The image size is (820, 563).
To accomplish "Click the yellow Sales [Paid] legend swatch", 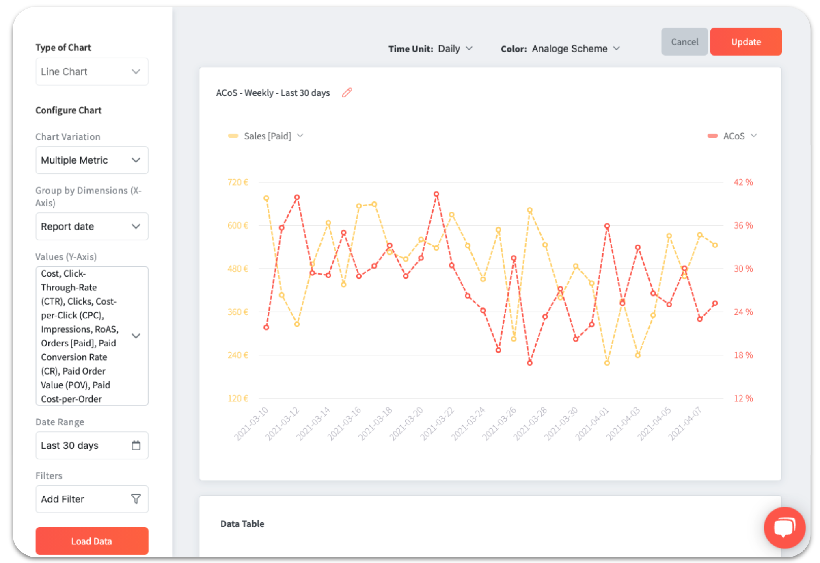I will click(233, 136).
